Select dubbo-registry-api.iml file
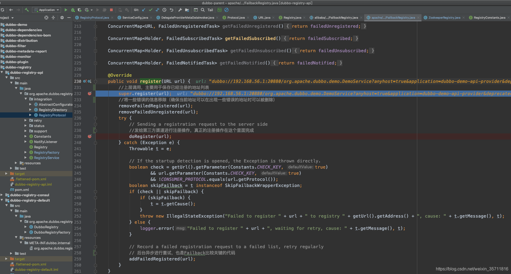The height and width of the screenshot is (274, 511). 33,184
